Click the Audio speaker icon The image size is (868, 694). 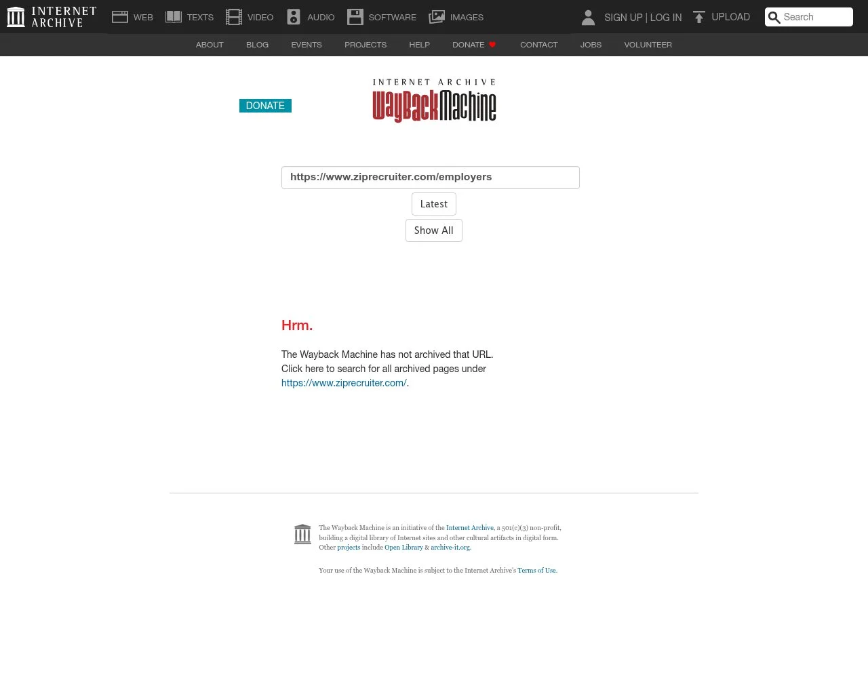click(x=294, y=17)
